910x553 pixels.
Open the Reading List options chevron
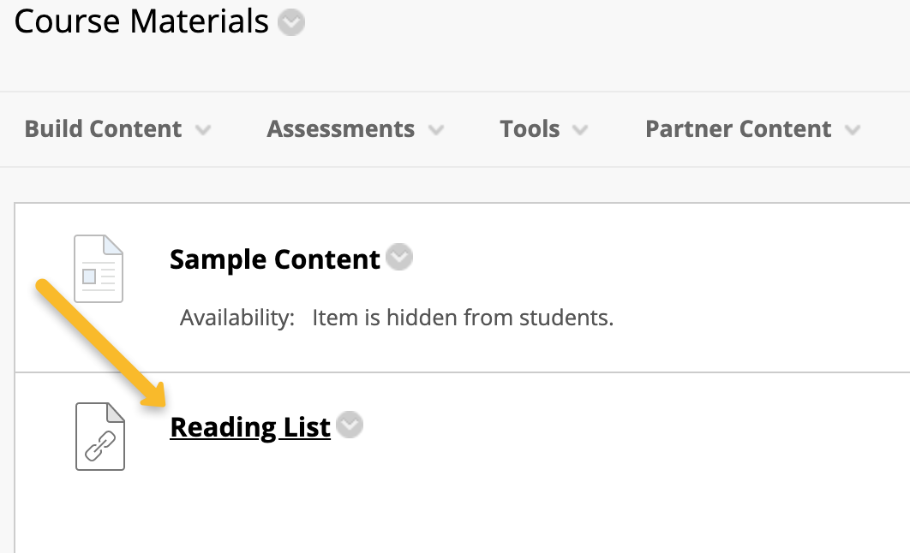[x=350, y=425]
